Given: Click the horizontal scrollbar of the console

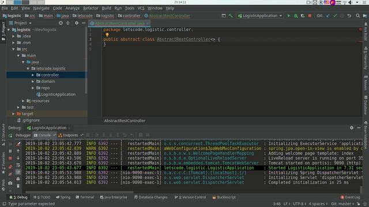Looking at the screenshot, I should coord(79,191).
